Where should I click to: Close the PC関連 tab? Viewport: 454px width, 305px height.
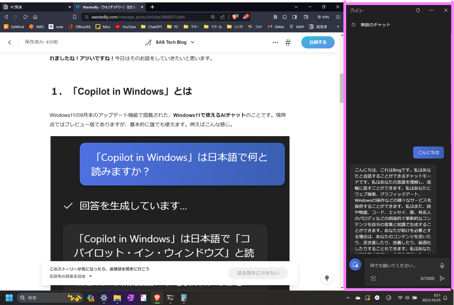tap(70, 7)
